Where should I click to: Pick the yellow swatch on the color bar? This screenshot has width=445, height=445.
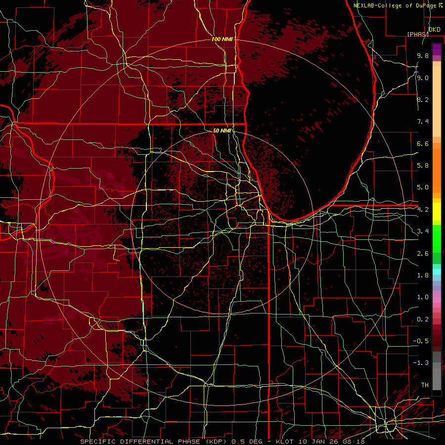coord(437,212)
